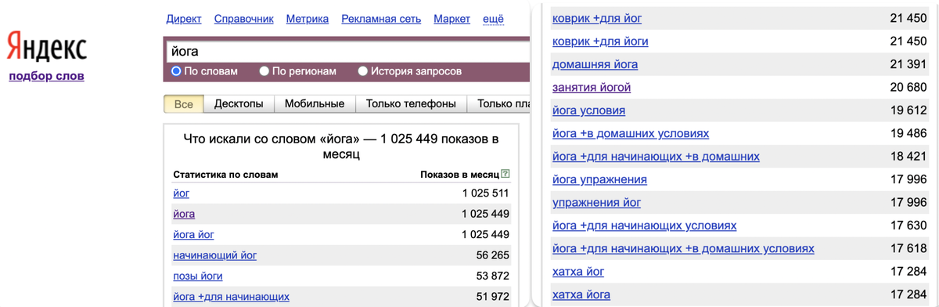Click the Яндекс logo

coord(47,48)
